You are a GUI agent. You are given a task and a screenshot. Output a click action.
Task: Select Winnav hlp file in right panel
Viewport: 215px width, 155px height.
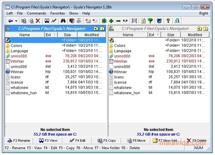(159, 72)
